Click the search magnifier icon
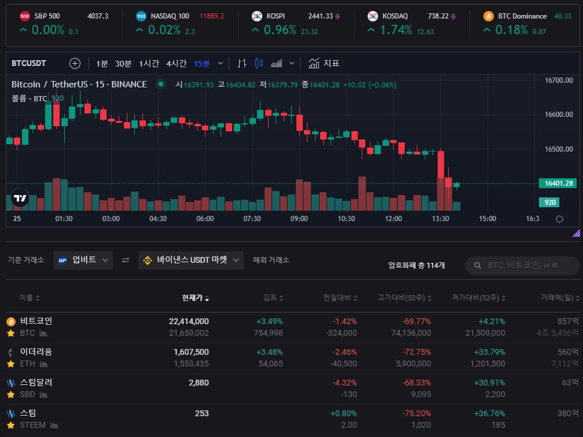Image resolution: width=583 pixels, height=437 pixels. (478, 265)
